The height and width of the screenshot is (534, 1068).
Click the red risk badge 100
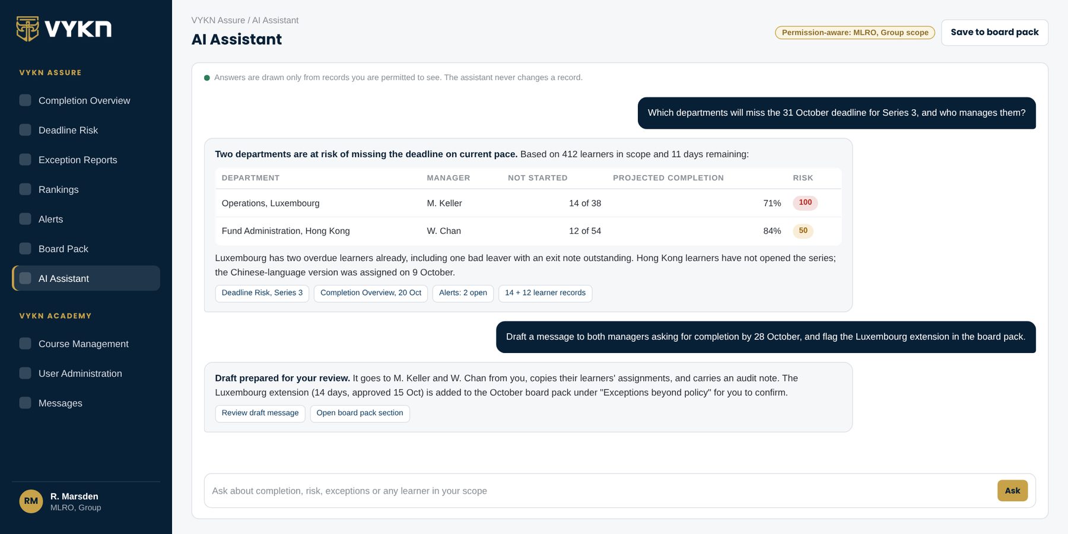[x=805, y=203]
